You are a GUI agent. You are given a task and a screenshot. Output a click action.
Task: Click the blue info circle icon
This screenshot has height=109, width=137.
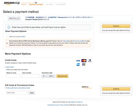pyautogui.click(x=9, y=27)
